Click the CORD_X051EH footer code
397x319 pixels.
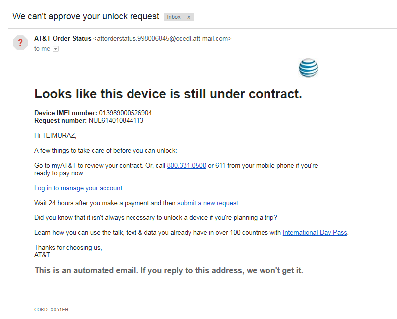[x=51, y=310]
